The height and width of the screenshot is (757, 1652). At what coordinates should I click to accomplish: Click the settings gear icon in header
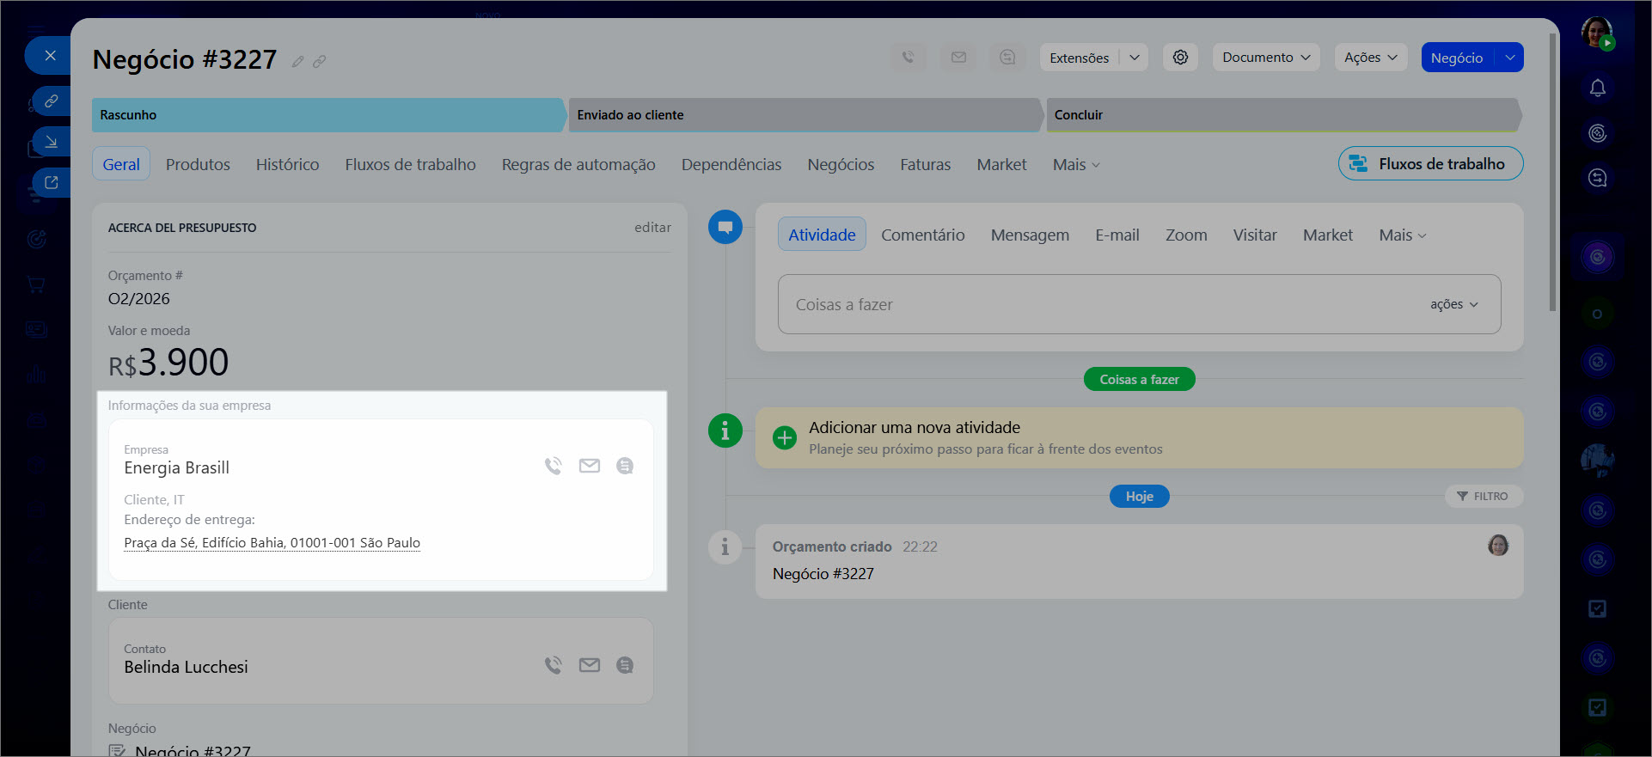tap(1180, 58)
